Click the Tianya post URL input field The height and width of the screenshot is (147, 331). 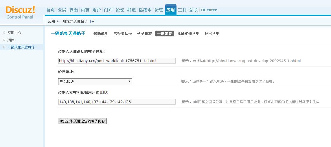click(x=117, y=61)
